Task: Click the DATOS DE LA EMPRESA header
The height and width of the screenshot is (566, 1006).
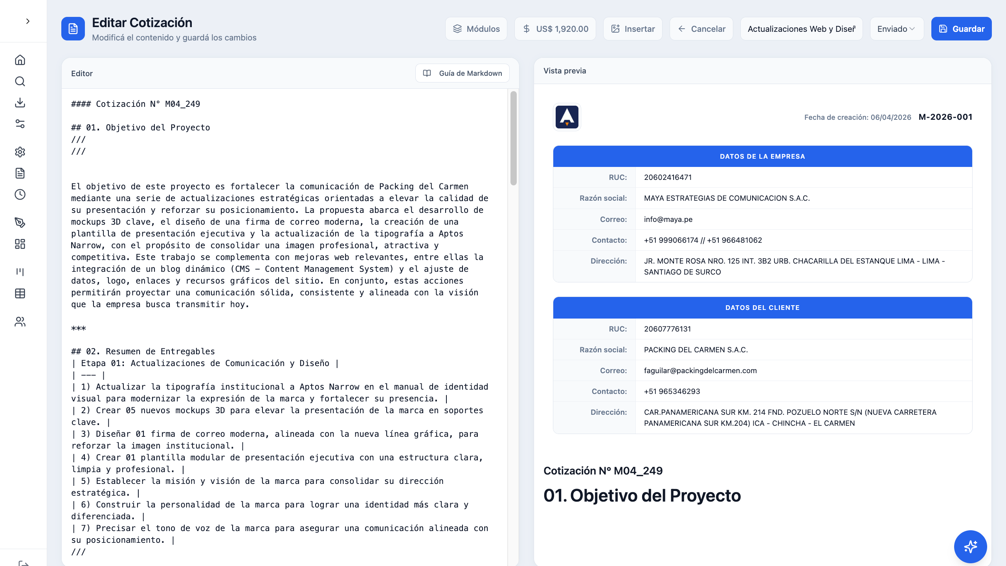Action: click(x=762, y=156)
